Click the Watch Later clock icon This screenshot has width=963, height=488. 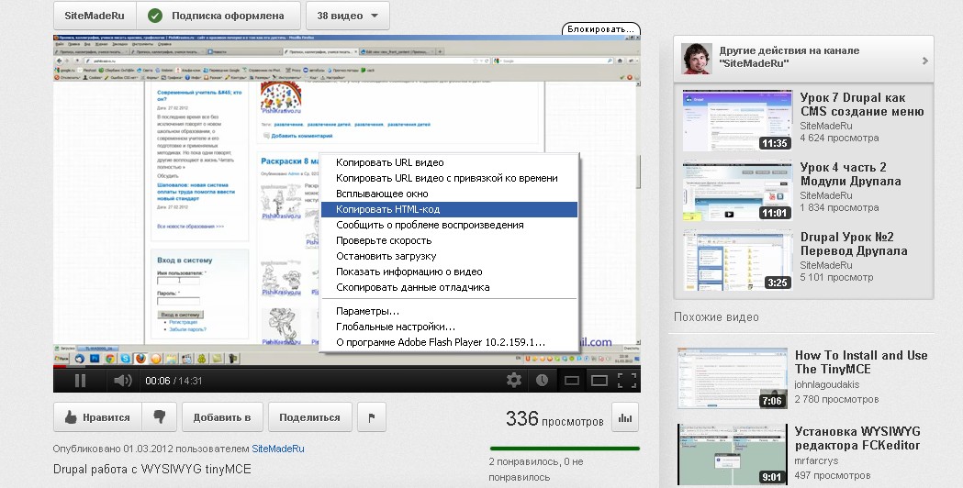click(x=542, y=381)
